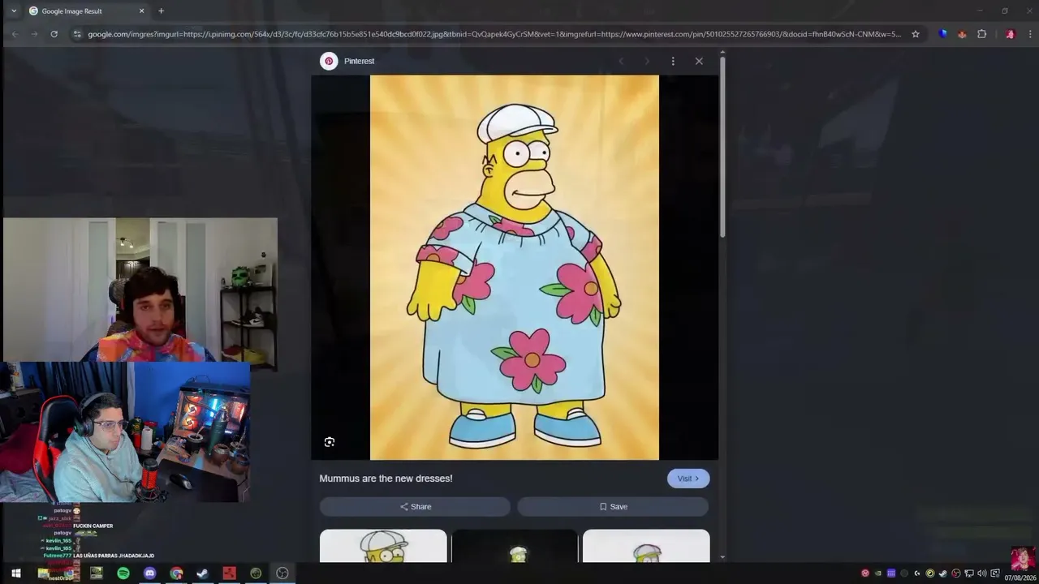
Task: Expand the tab search dropdown
Action: 13,11
